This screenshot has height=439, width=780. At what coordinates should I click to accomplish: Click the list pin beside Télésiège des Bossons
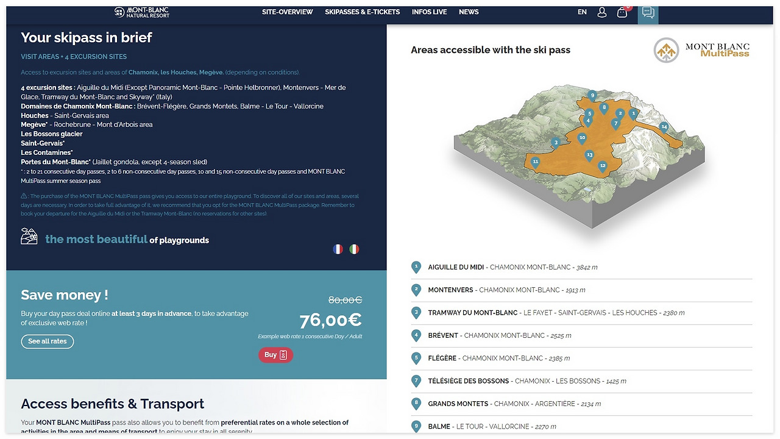coord(416,381)
